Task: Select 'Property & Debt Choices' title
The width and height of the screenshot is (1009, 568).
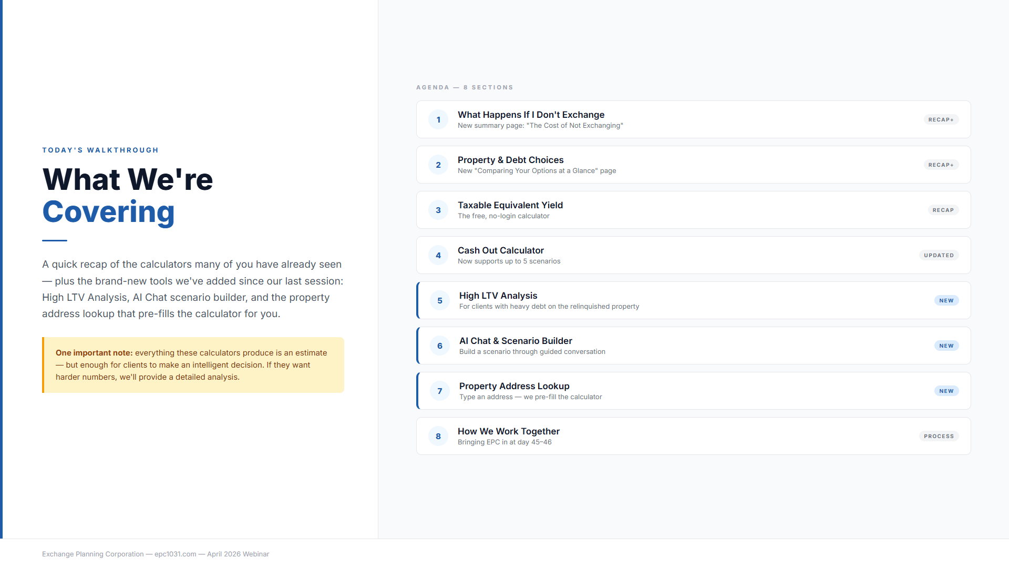Action: (510, 160)
